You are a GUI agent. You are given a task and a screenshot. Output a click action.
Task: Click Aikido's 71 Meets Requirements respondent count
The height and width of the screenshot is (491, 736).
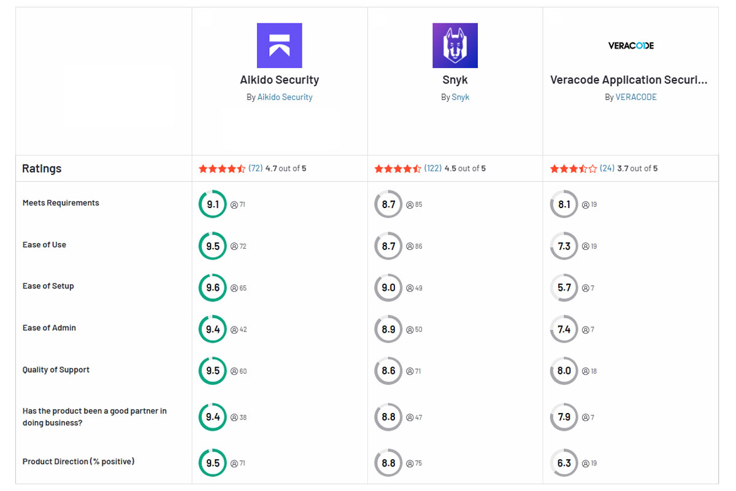(238, 205)
